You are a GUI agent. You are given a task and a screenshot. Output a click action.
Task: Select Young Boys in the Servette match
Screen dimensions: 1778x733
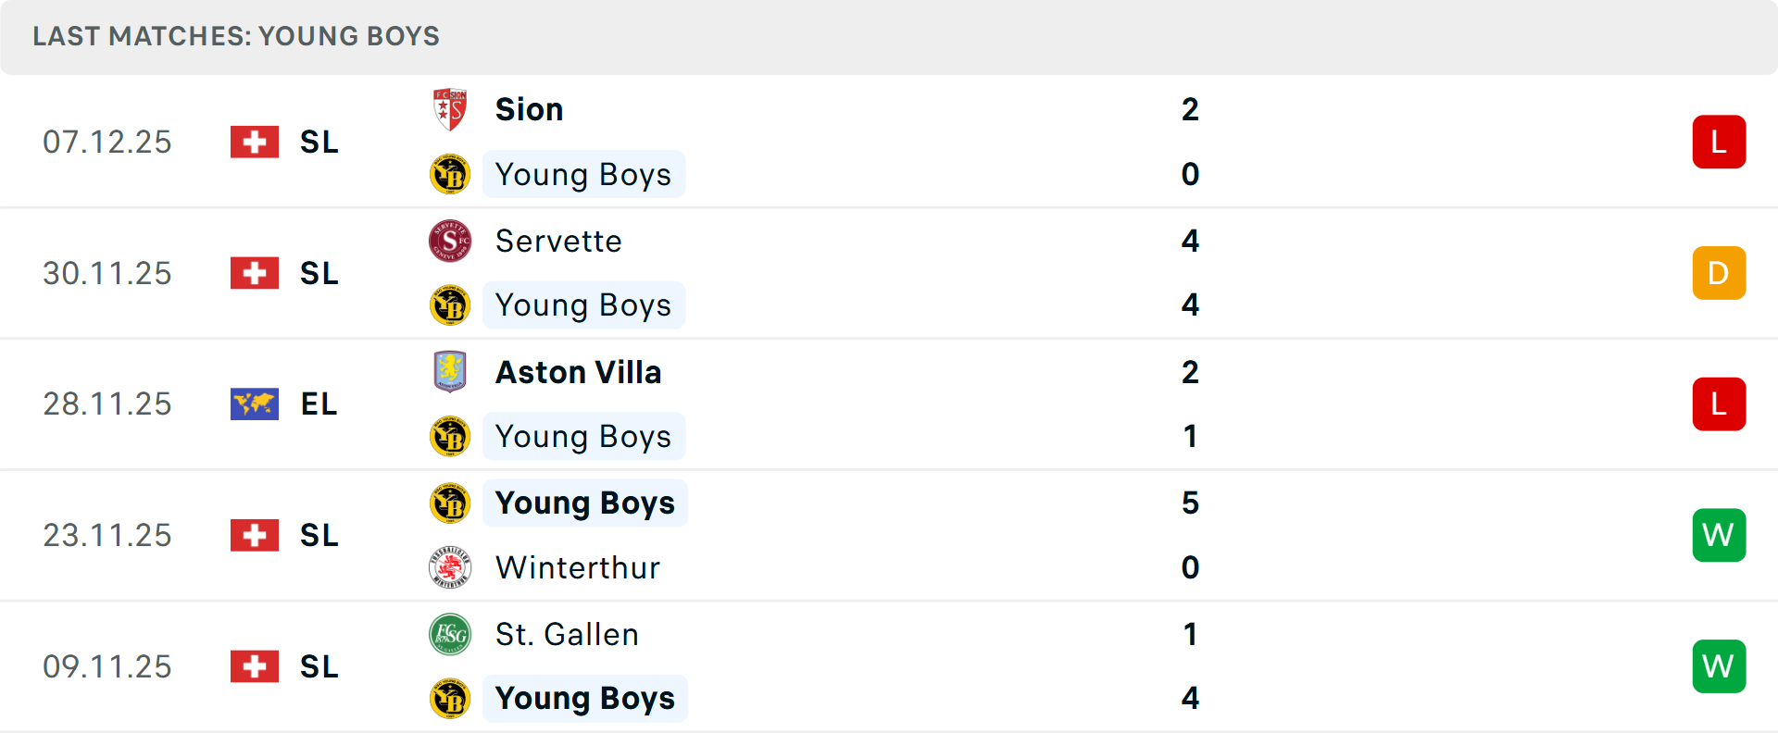[x=583, y=305]
